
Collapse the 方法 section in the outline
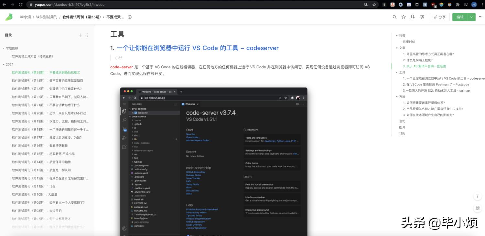tap(397, 97)
